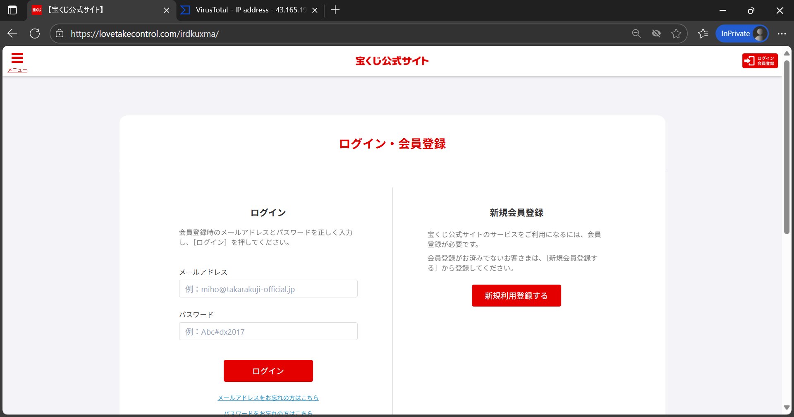Click the ログイン 会員登録 header icon button
794x417 pixels.
760,61
